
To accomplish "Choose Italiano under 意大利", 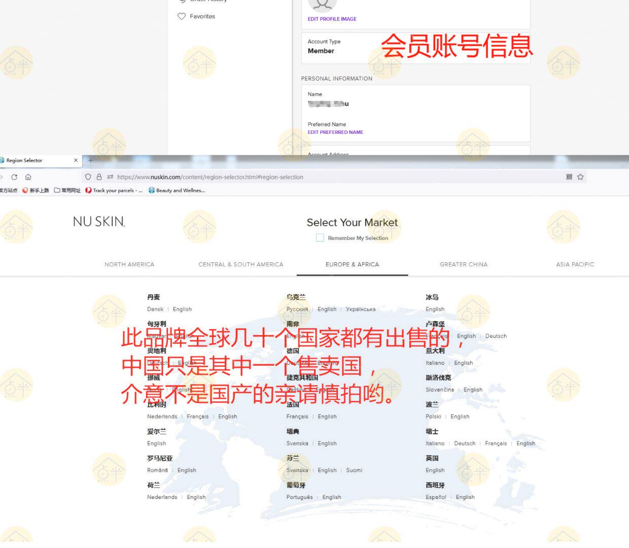I will [435, 363].
